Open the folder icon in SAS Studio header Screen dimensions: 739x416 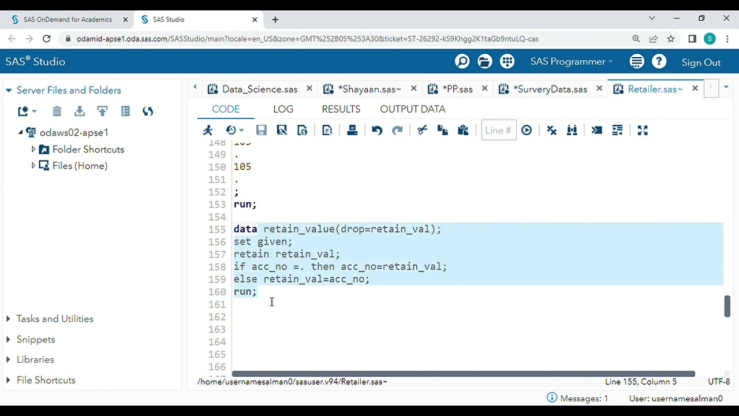485,61
